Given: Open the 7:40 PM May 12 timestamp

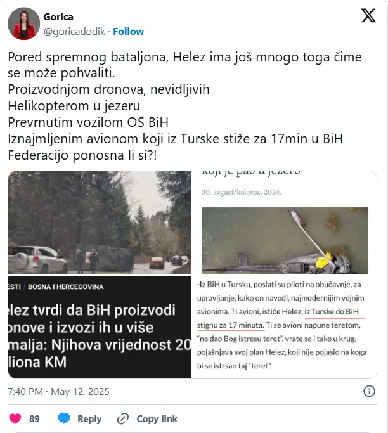Looking at the screenshot, I should (58, 392).
